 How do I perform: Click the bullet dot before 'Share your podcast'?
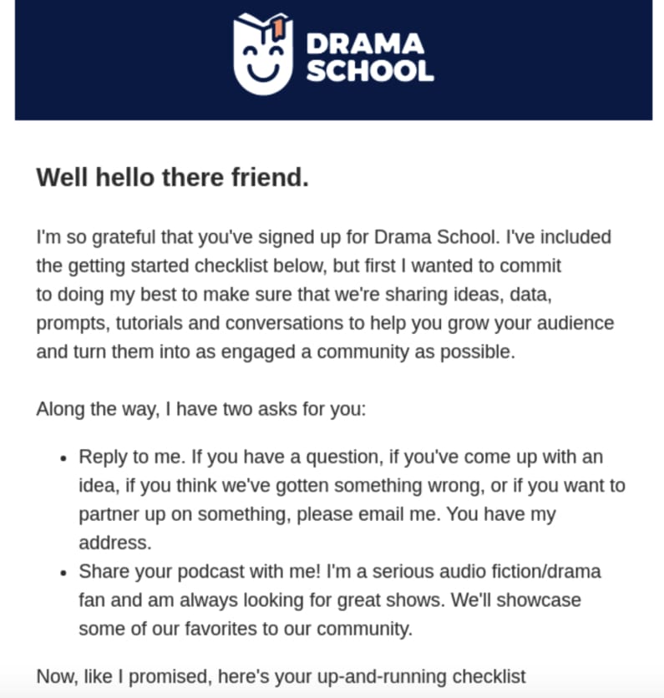[x=64, y=572]
